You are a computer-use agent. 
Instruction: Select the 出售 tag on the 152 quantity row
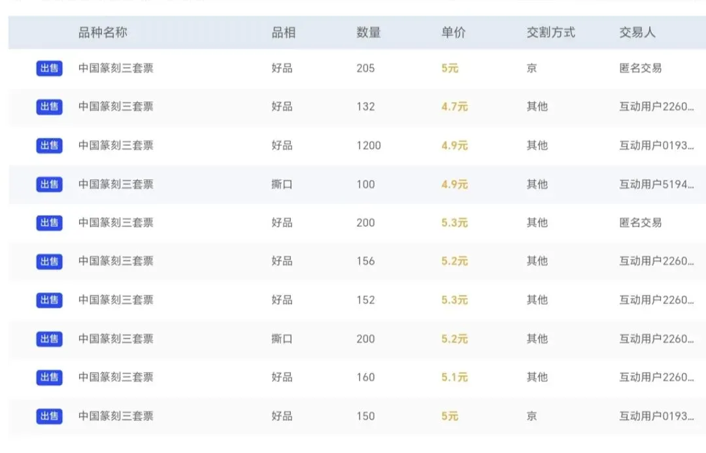50,300
